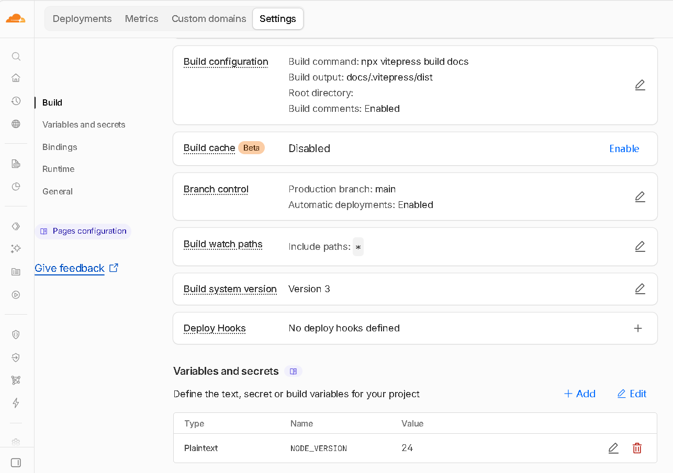The height and width of the screenshot is (473, 673).
Task: Open the network nodes icon in sidebar
Action: click(x=16, y=380)
